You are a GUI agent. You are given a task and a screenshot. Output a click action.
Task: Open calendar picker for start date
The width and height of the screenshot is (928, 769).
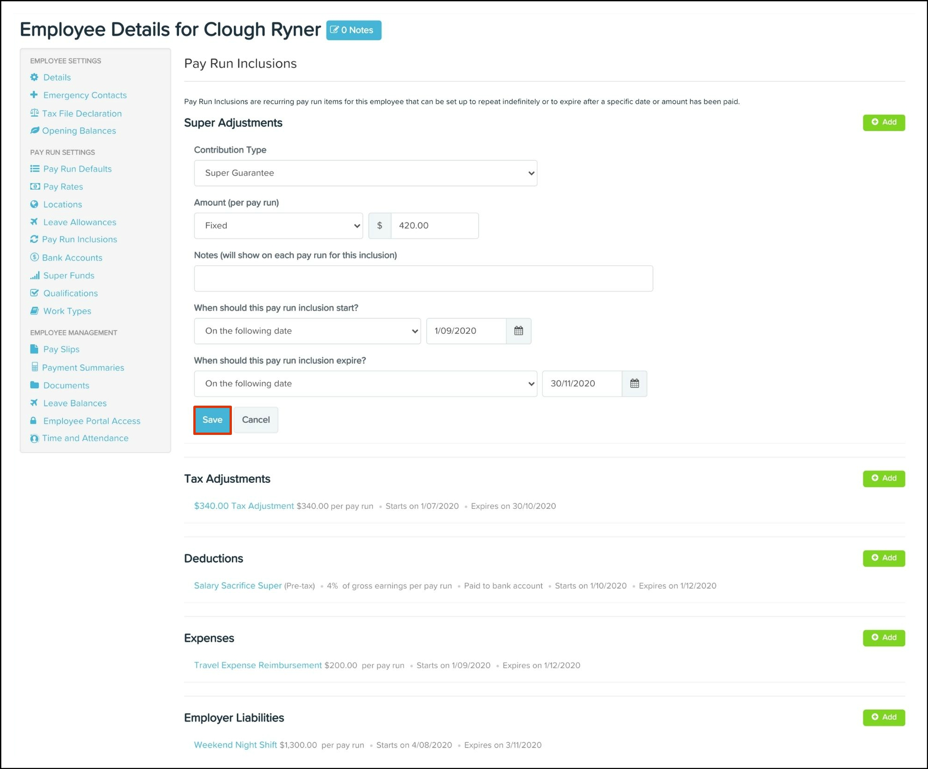pyautogui.click(x=518, y=331)
